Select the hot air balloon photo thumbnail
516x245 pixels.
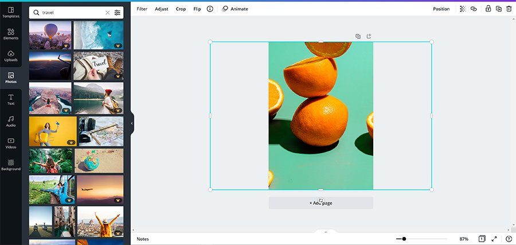coord(50,35)
